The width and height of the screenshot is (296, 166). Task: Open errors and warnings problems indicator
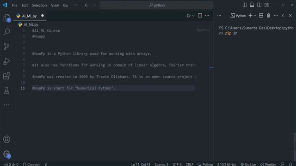11,164
